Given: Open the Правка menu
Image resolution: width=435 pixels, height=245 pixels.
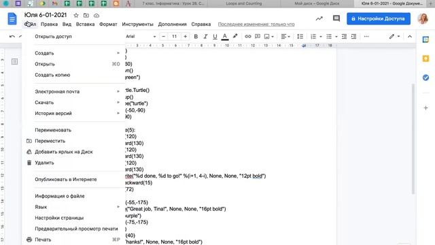Looking at the screenshot, I should pyautogui.click(x=49, y=24).
